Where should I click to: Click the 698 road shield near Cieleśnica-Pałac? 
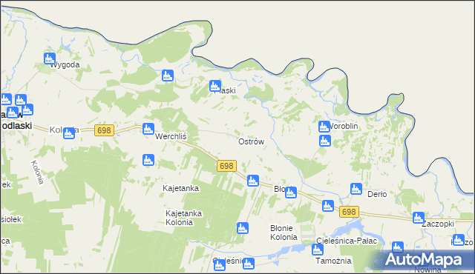[349, 212]
